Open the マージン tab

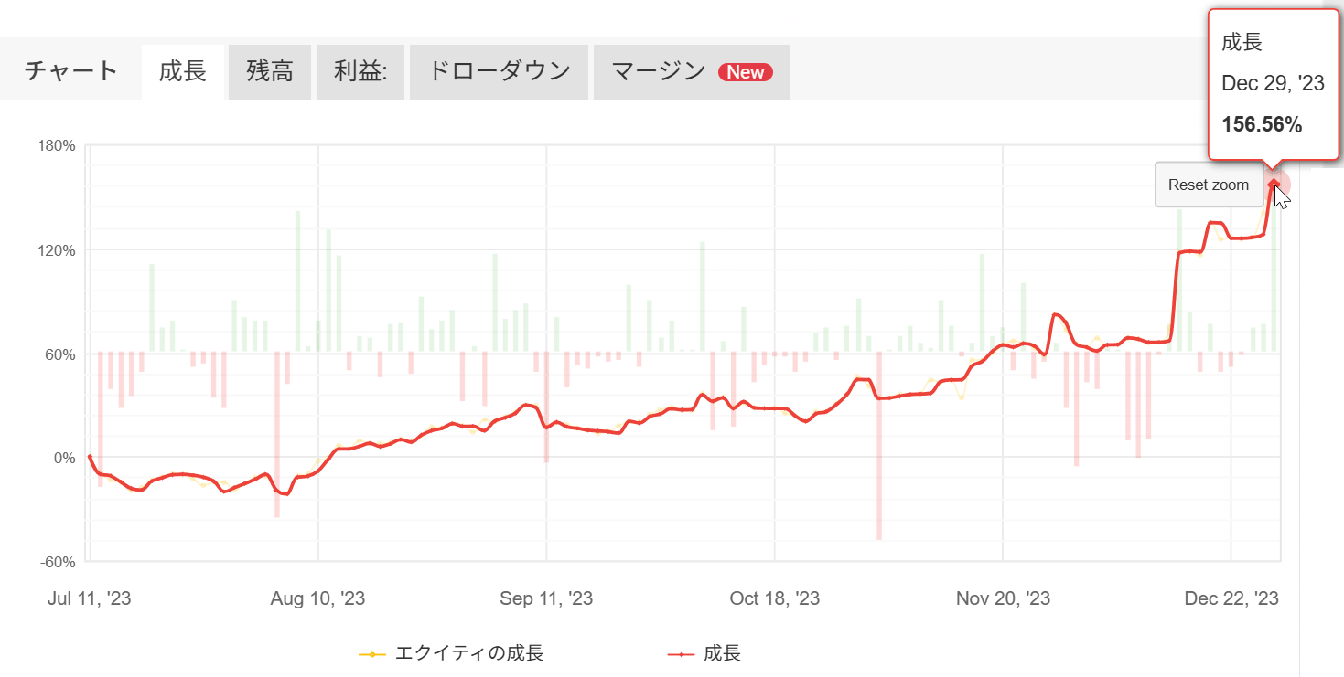[x=659, y=71]
